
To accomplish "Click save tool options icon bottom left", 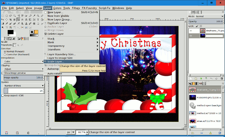I will tap(6, 133).
